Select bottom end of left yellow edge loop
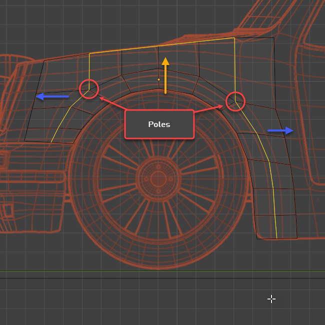Image resolution: width=325 pixels, height=325 pixels. pos(51,142)
